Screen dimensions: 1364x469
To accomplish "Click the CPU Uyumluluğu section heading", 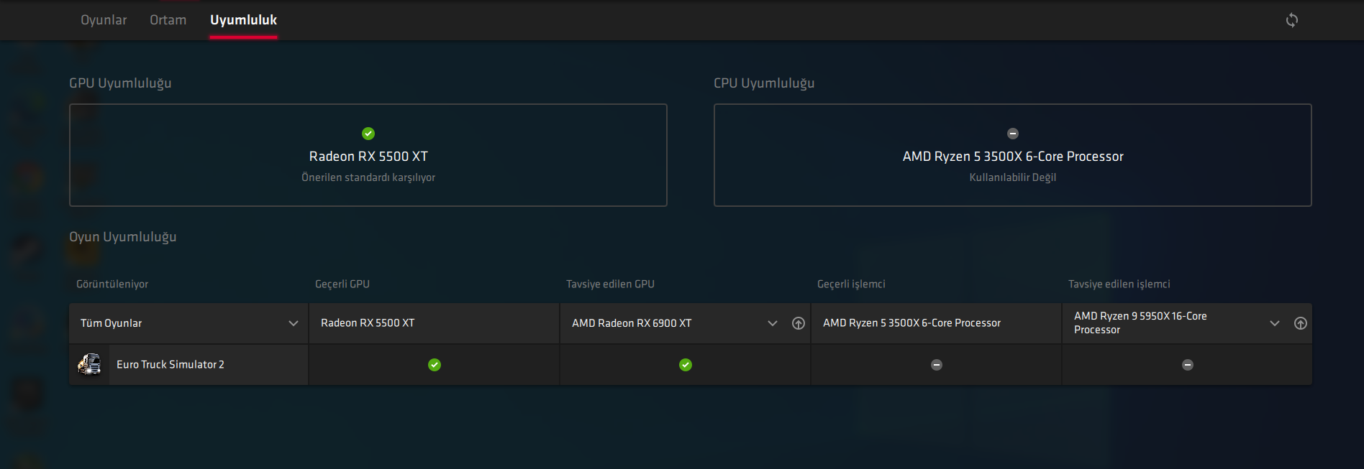I will click(764, 83).
